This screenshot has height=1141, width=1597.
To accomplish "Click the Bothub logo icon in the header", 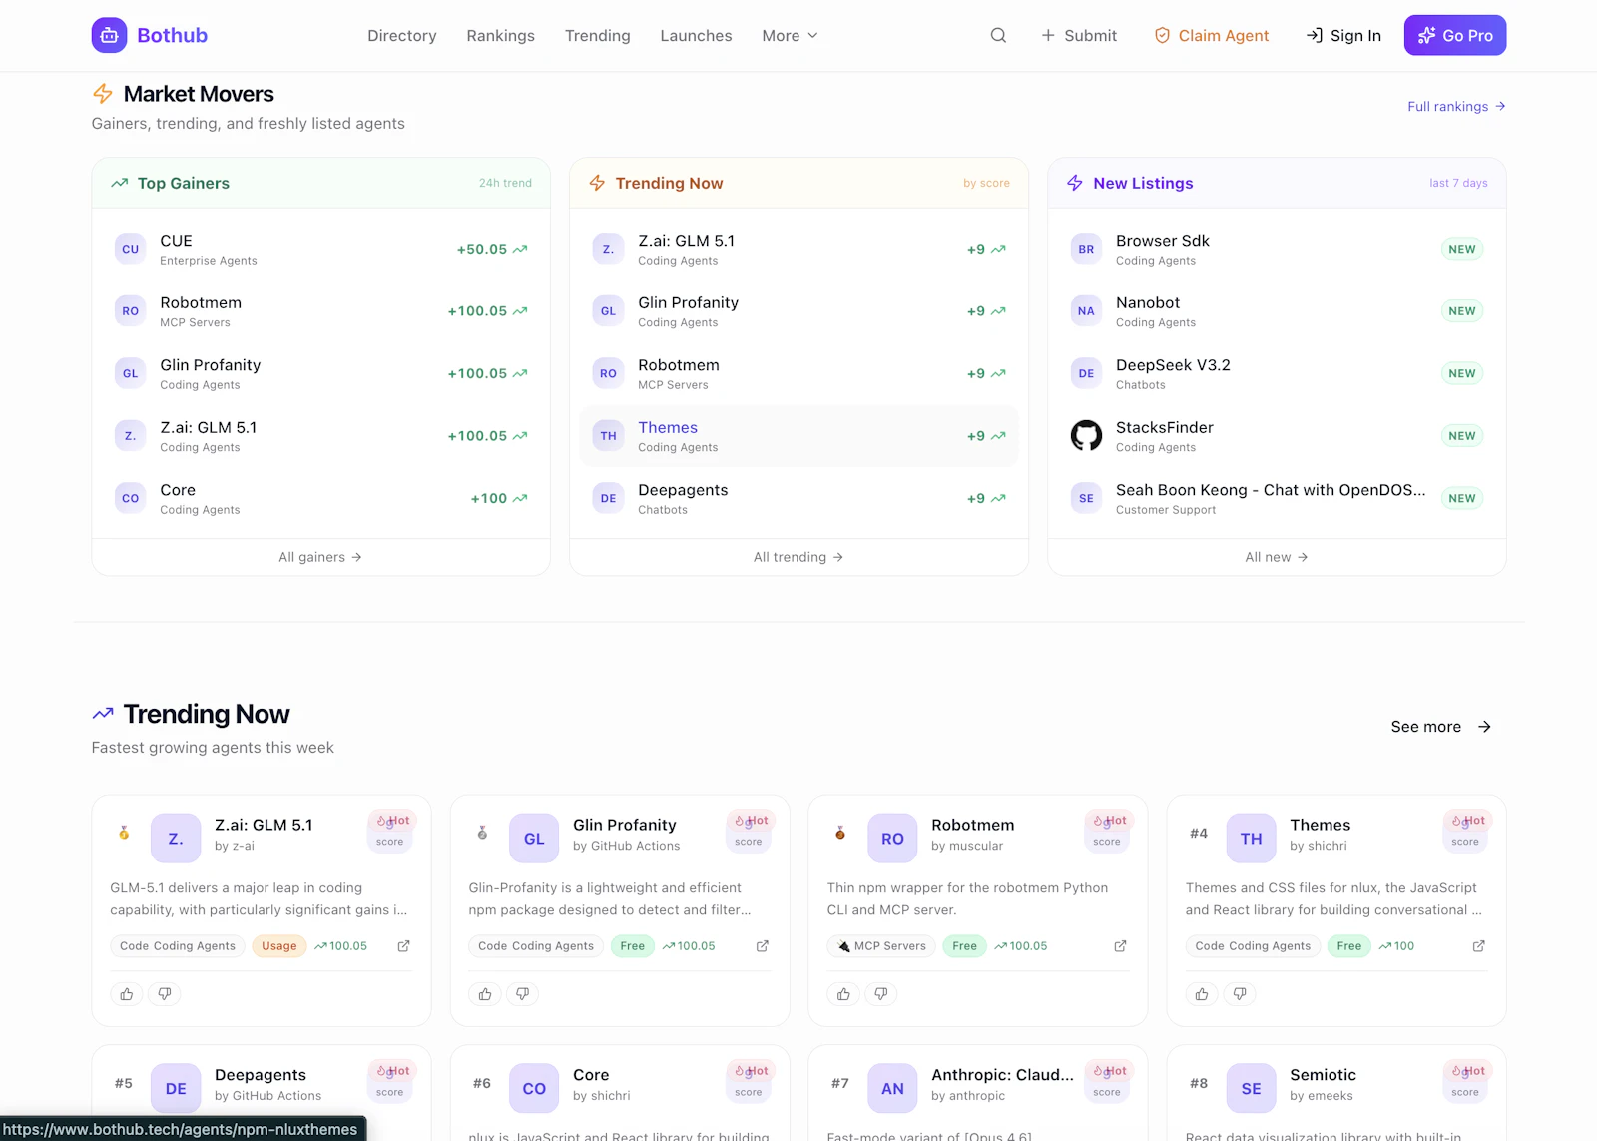I will tap(109, 35).
